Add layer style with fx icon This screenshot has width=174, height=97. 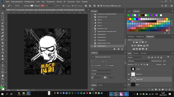pyautogui.click(x=153, y=90)
